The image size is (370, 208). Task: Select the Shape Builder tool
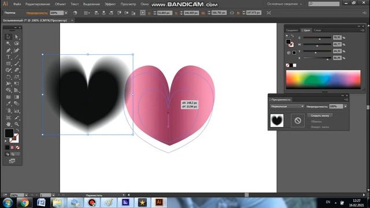(x=9, y=90)
